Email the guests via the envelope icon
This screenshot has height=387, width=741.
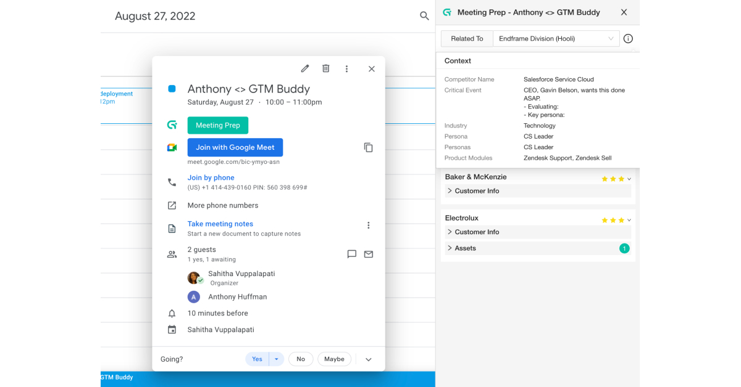click(369, 254)
